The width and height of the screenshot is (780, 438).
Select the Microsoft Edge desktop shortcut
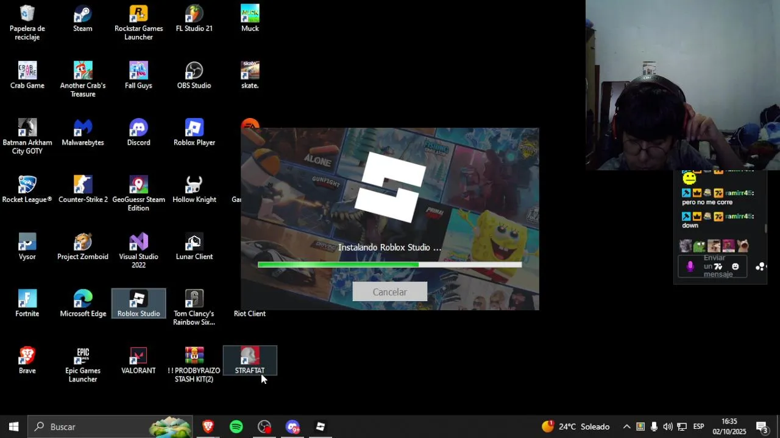point(83,304)
